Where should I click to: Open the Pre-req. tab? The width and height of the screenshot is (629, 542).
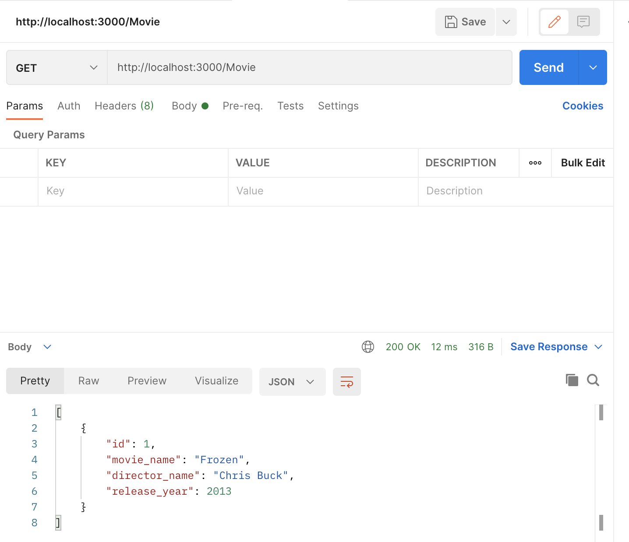coord(243,106)
